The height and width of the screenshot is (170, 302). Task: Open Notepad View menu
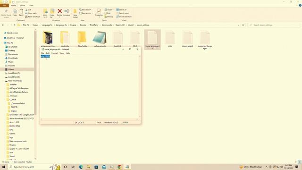[62, 53]
